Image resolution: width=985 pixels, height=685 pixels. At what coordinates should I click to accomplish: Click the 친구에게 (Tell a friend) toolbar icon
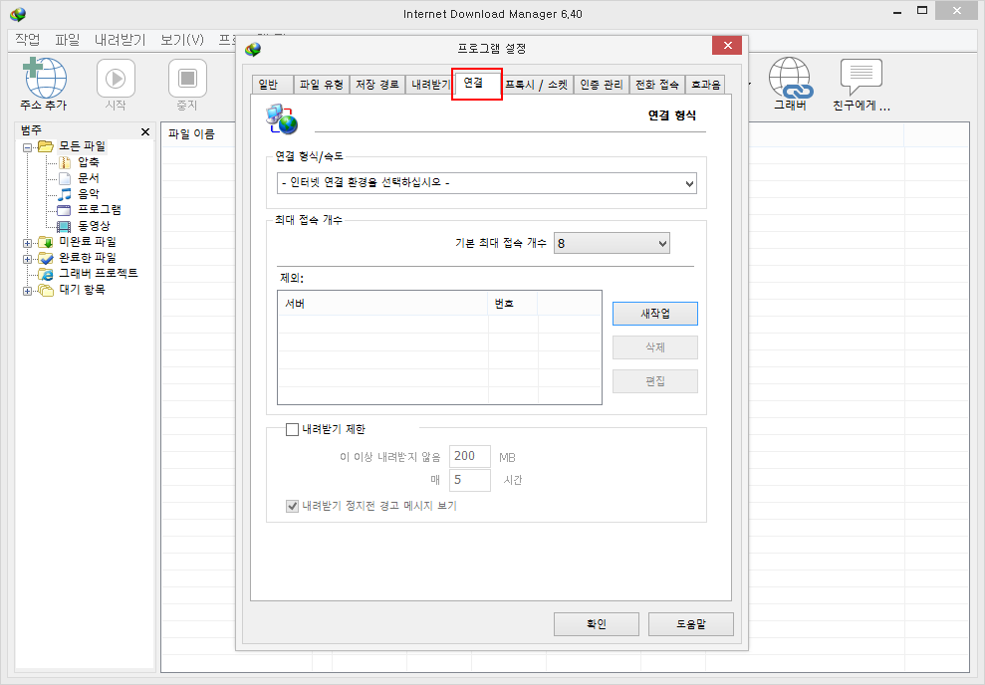tap(862, 77)
